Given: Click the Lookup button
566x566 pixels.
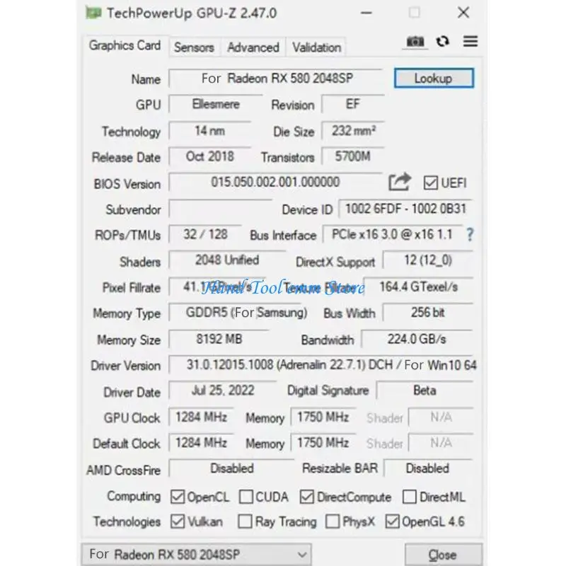Looking at the screenshot, I should coord(434,78).
